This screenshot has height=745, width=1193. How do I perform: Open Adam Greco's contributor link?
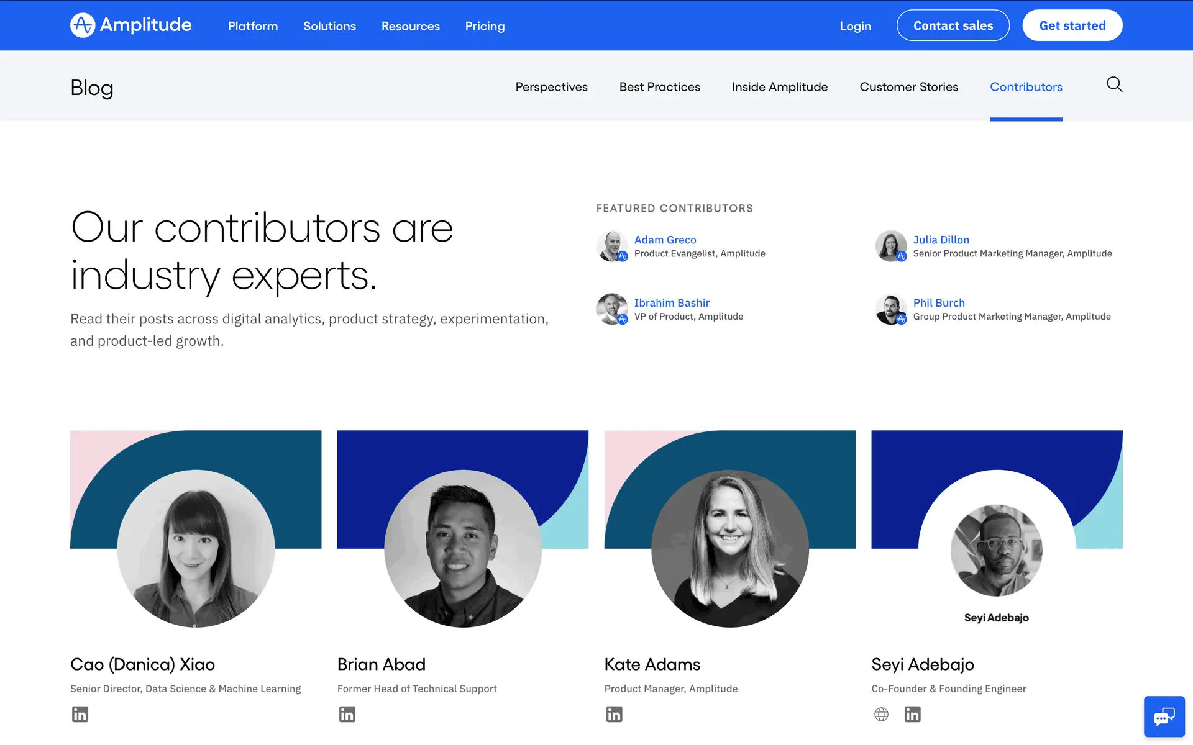point(665,240)
